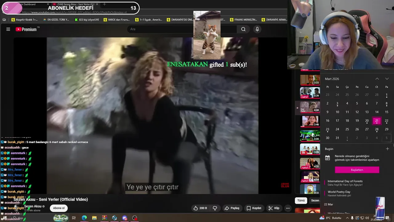Viewport: 394px width, 222px height.
Task: Open the YouTube hamburger guide menu
Action: click(8, 29)
